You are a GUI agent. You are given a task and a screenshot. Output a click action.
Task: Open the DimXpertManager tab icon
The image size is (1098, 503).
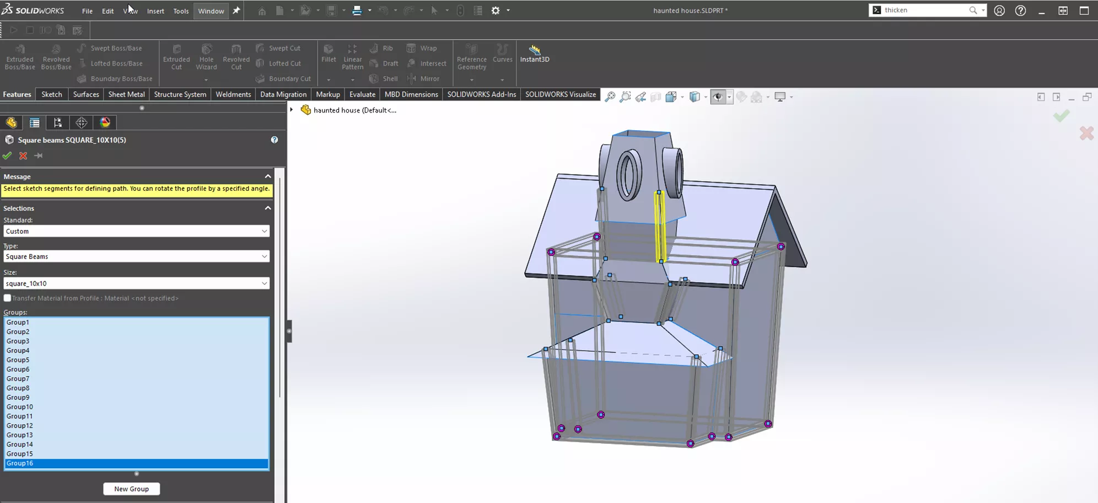click(82, 122)
